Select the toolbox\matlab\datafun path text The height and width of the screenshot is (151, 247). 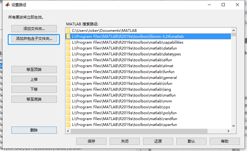[x=124, y=48]
